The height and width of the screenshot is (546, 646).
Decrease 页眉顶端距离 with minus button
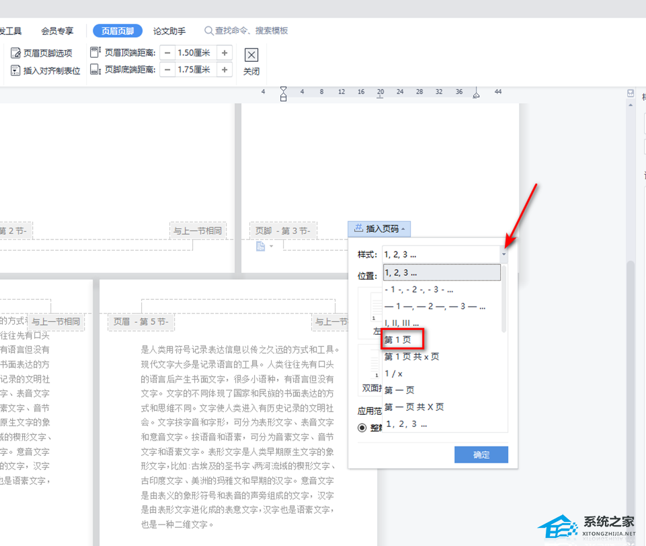[167, 52]
